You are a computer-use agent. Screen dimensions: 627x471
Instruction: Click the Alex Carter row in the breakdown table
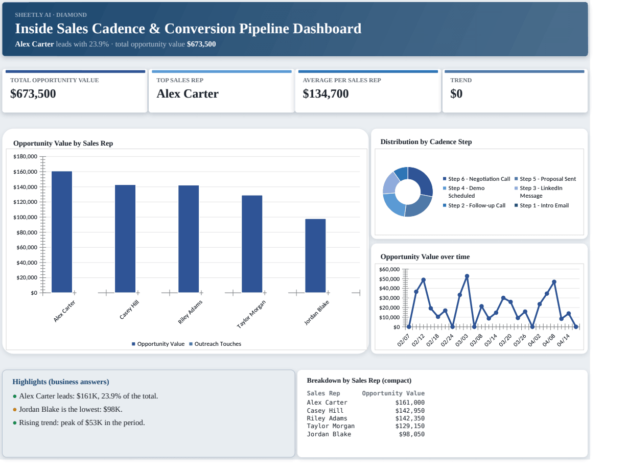point(366,403)
